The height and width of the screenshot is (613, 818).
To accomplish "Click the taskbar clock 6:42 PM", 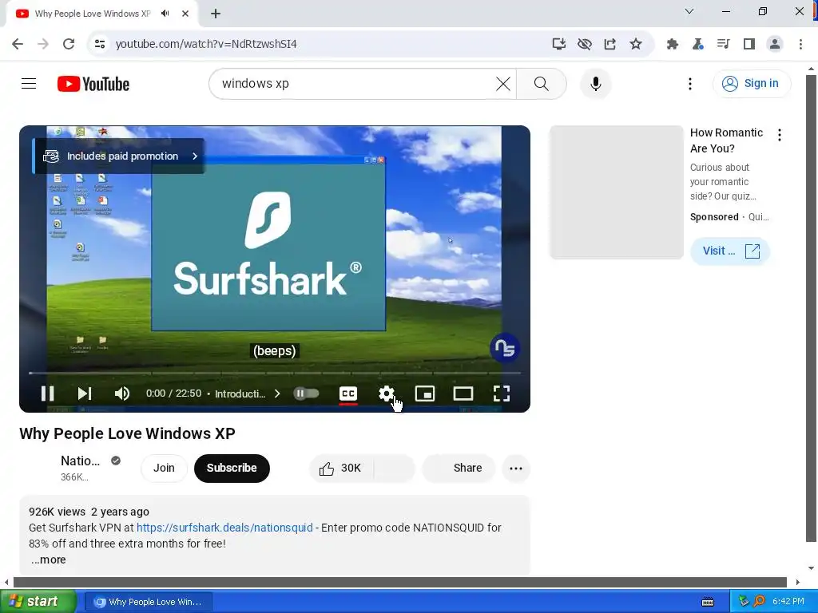I will coord(788,601).
